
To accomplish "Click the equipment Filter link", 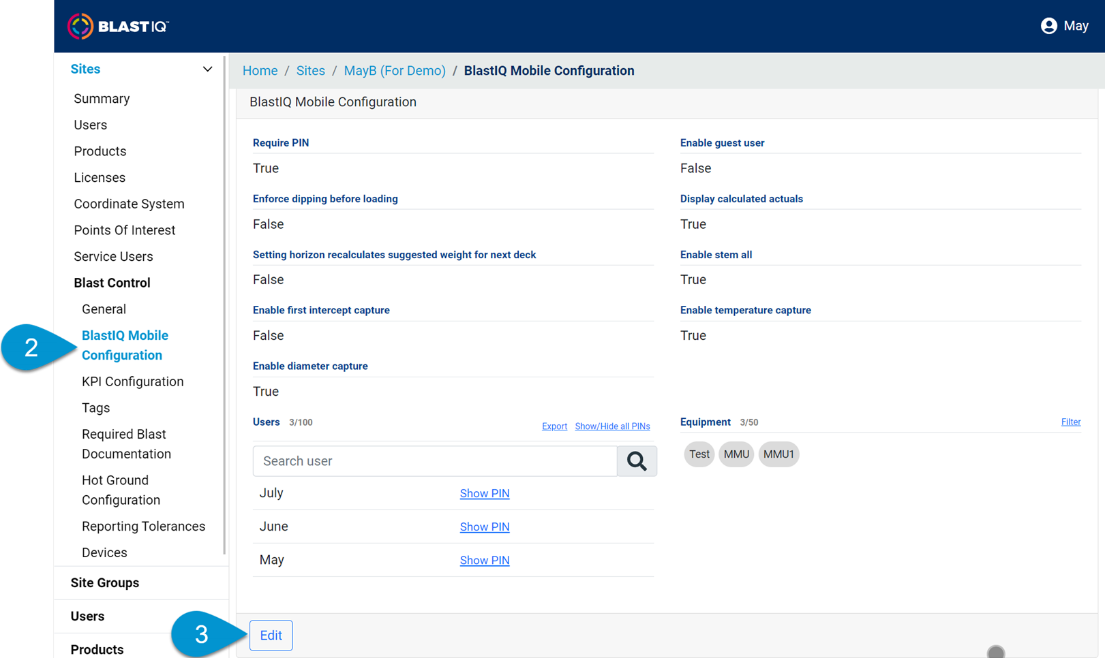I will [x=1070, y=422].
